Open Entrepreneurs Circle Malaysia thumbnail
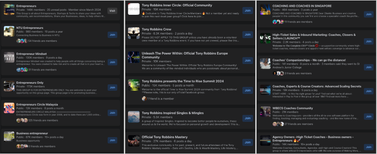377x154 pixels. [9, 108]
